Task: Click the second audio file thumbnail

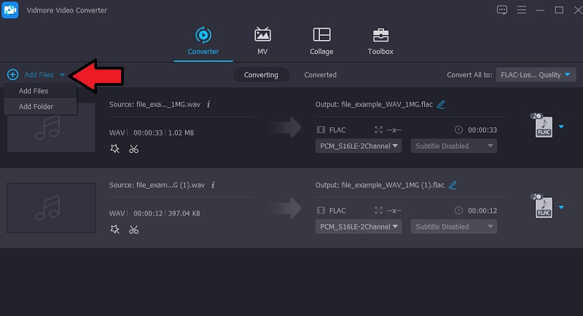Action: pos(51,208)
